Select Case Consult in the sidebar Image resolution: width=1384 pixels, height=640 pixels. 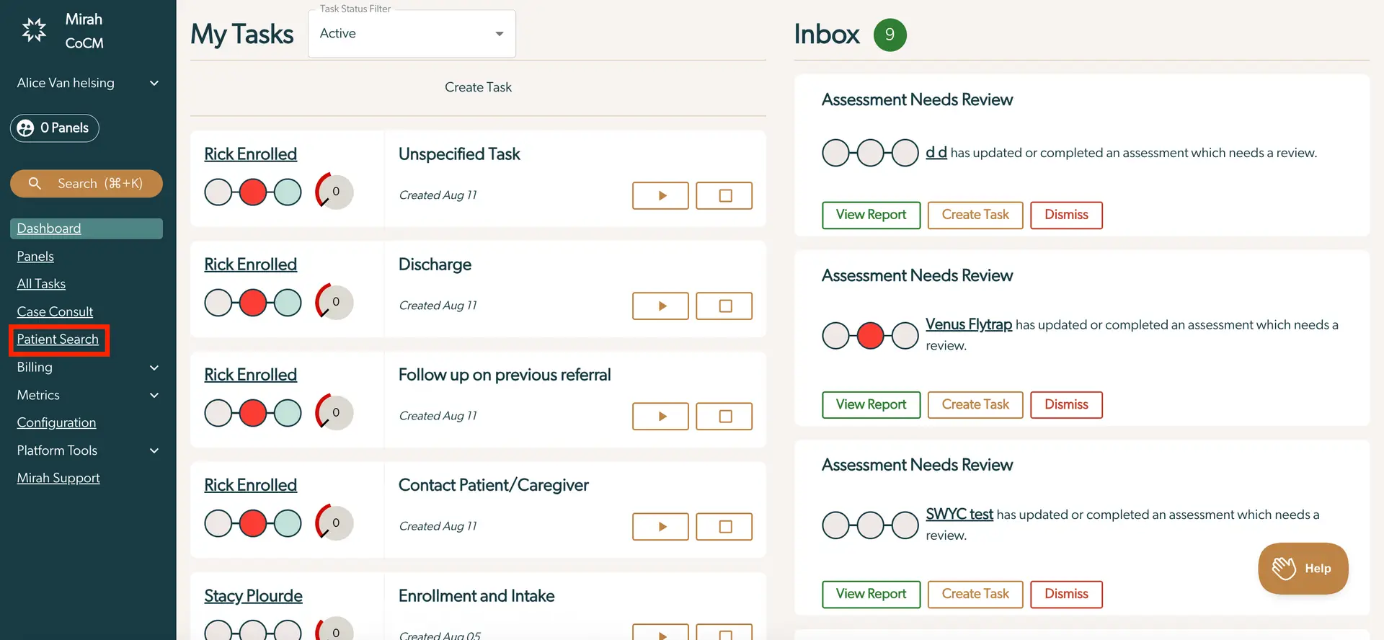pyautogui.click(x=55, y=311)
